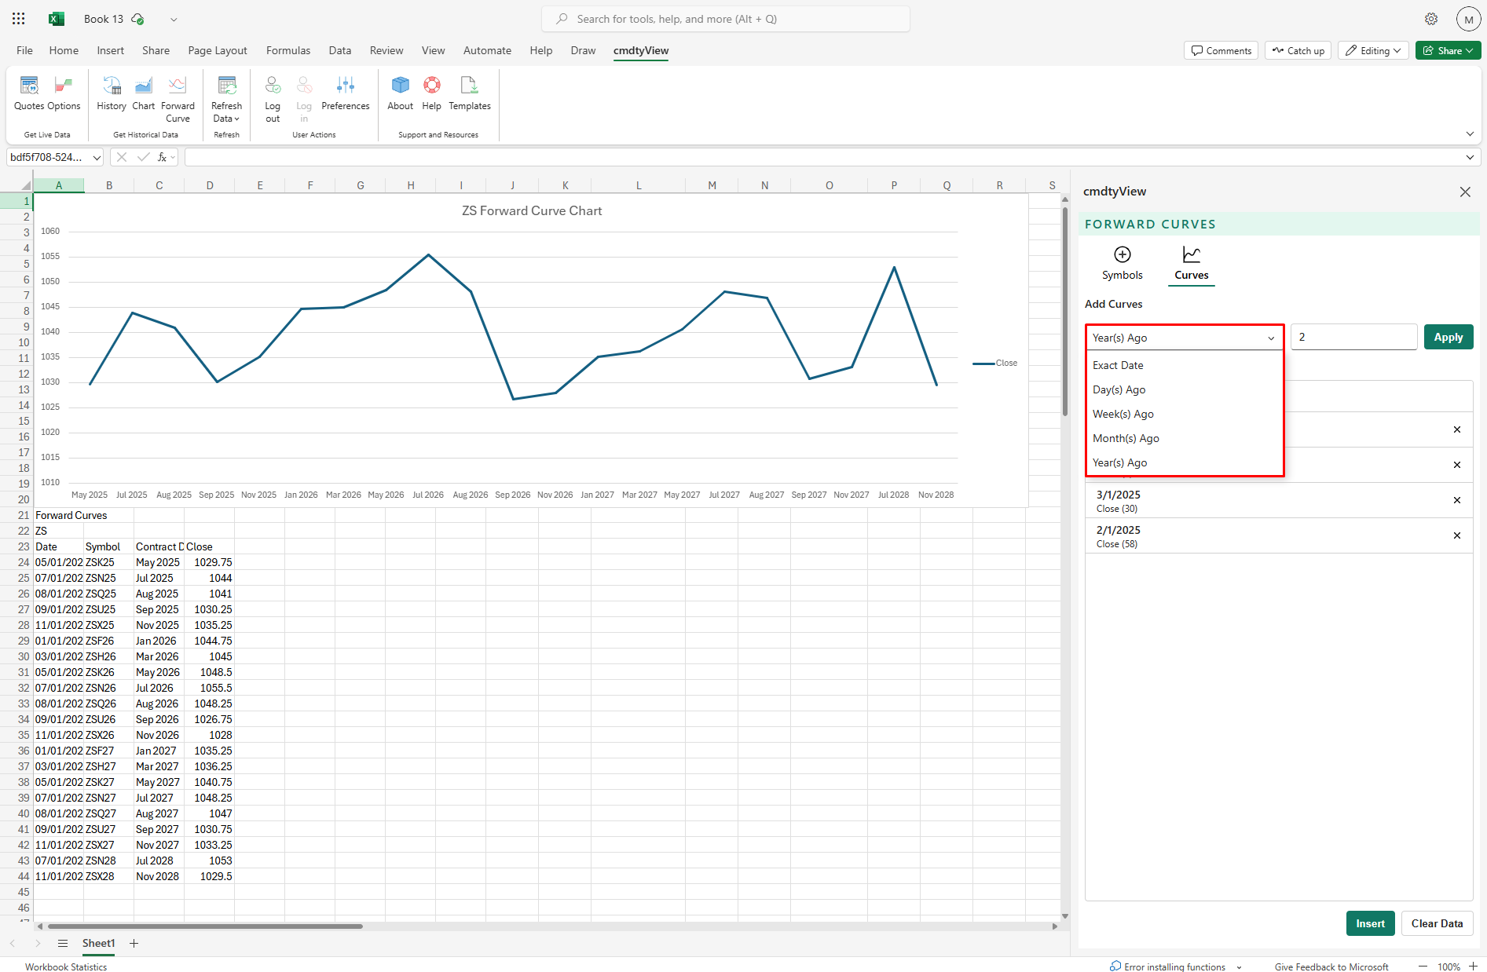Select the ZS Forward Curve Chart title
The image size is (1487, 972).
(x=532, y=210)
